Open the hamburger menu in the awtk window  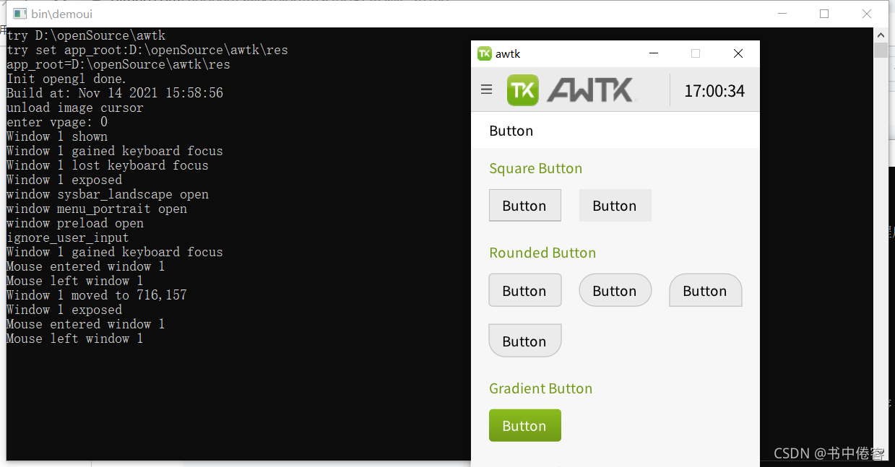click(x=486, y=90)
